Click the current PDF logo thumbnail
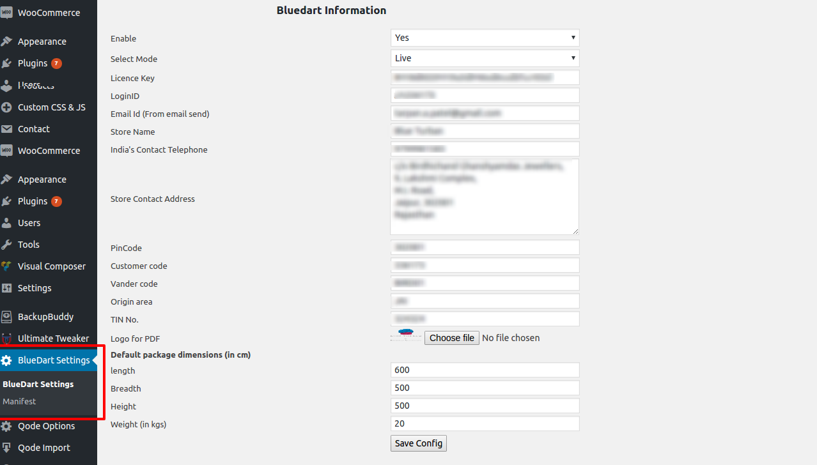This screenshot has width=817, height=465. tap(406, 334)
